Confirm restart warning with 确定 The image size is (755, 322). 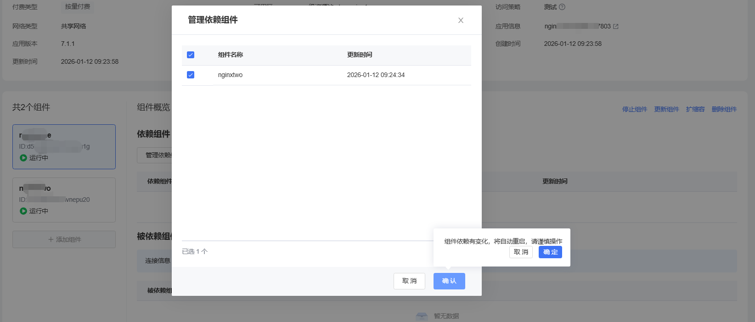550,252
